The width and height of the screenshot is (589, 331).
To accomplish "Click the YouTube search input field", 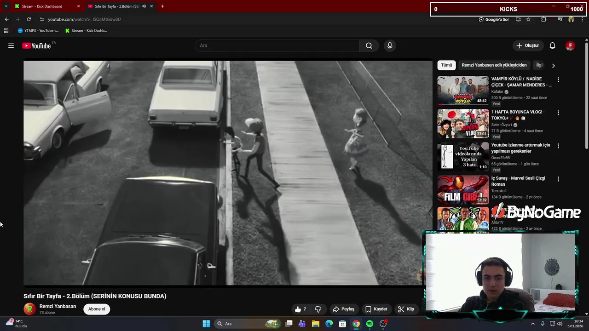I will tap(277, 46).
